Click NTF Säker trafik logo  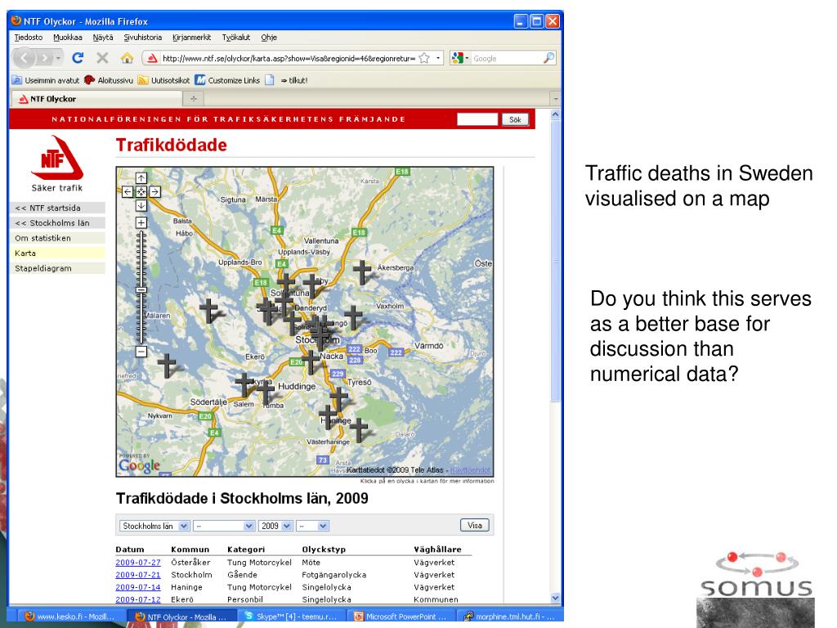pos(57,164)
